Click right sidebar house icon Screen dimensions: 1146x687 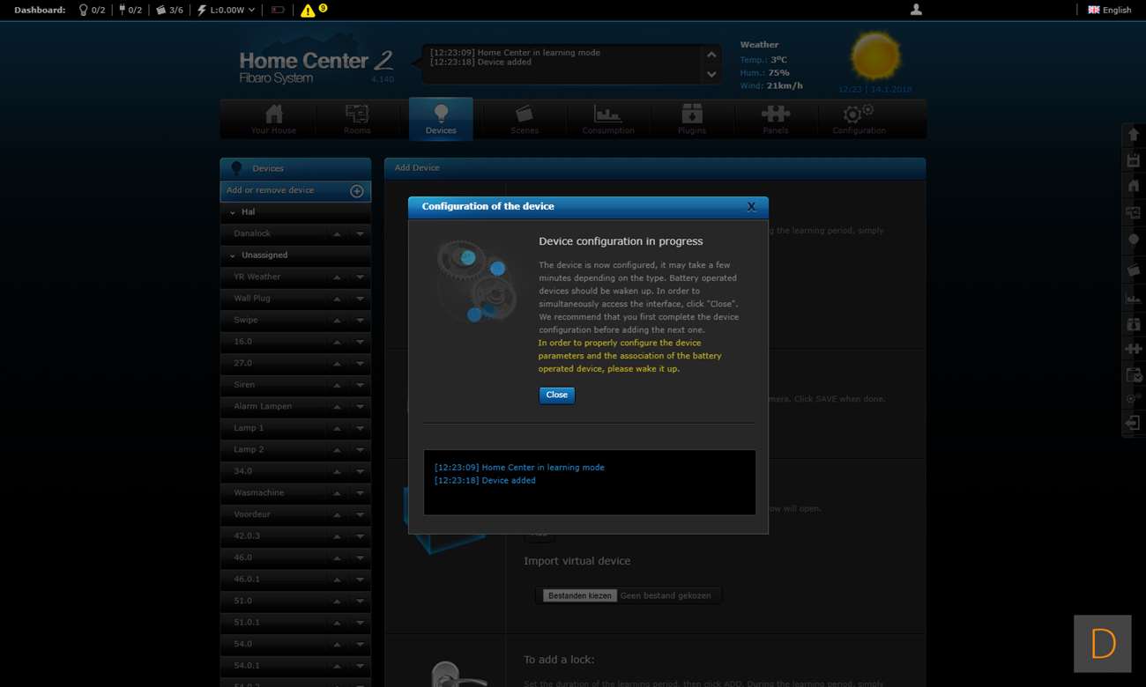click(x=1134, y=186)
